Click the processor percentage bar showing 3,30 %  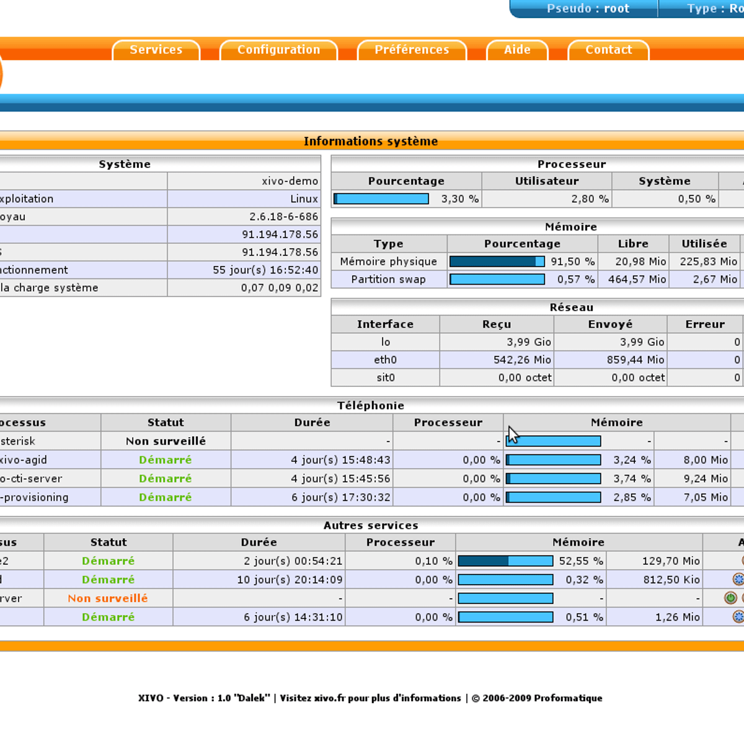tap(381, 199)
